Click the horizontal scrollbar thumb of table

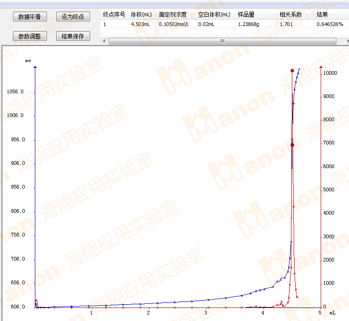(x=222, y=41)
